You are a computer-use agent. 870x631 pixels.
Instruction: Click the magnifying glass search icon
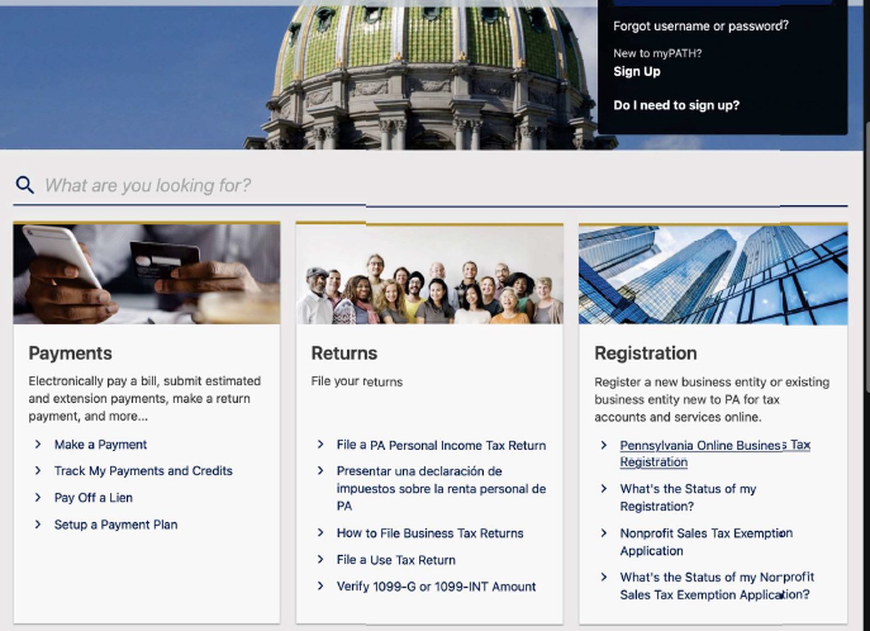25,185
